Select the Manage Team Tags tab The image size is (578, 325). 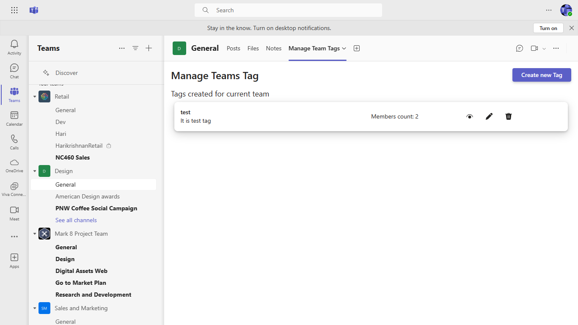(x=314, y=48)
